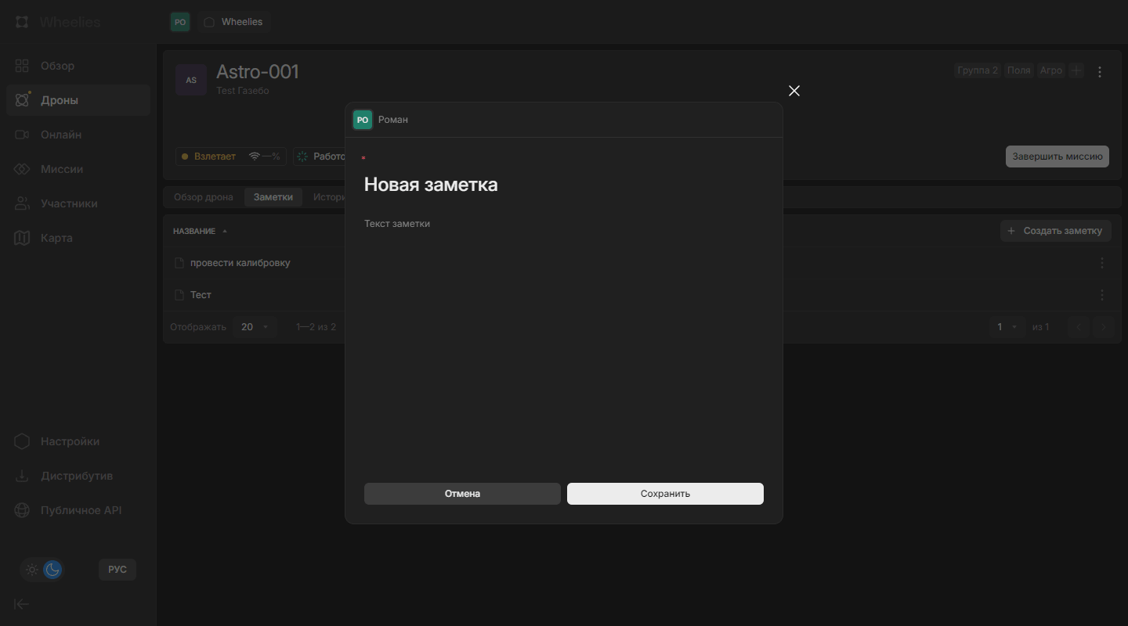Click Отмена to cancel the note
1128x626 pixels.
click(462, 494)
